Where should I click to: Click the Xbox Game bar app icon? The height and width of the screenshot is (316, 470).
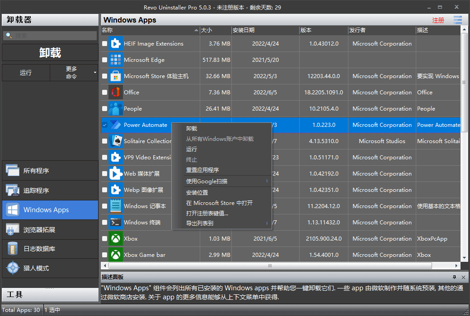click(115, 255)
